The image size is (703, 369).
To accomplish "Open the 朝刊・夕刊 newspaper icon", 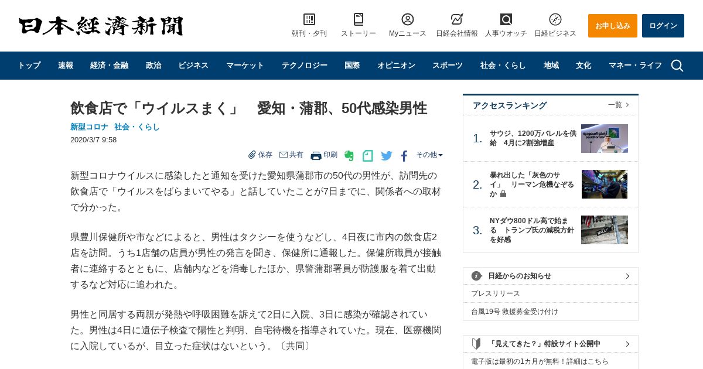I will coord(309,19).
